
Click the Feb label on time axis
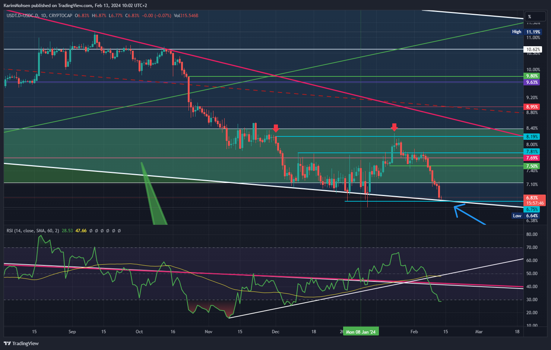(x=414, y=332)
